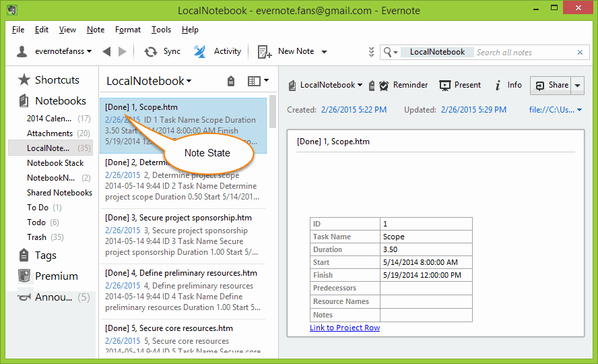This screenshot has width=598, height=364.
Task: Click the Premium badge icon
Action: (24, 276)
